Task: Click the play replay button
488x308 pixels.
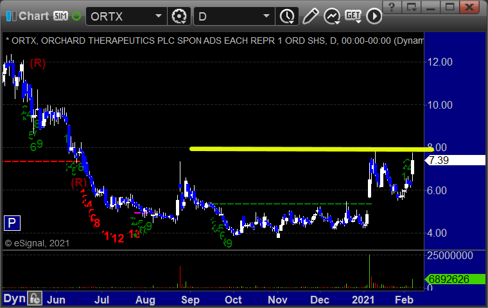Action: tap(374, 16)
